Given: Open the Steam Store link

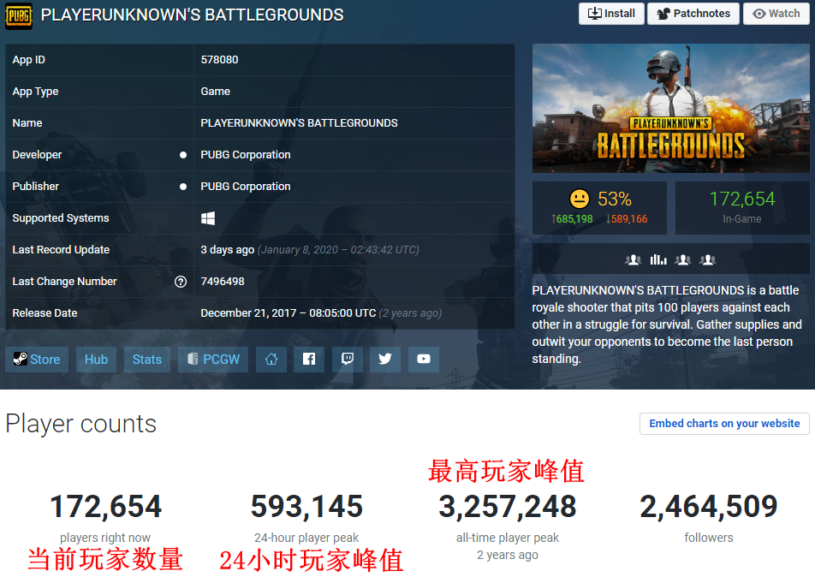Looking at the screenshot, I should [x=37, y=360].
